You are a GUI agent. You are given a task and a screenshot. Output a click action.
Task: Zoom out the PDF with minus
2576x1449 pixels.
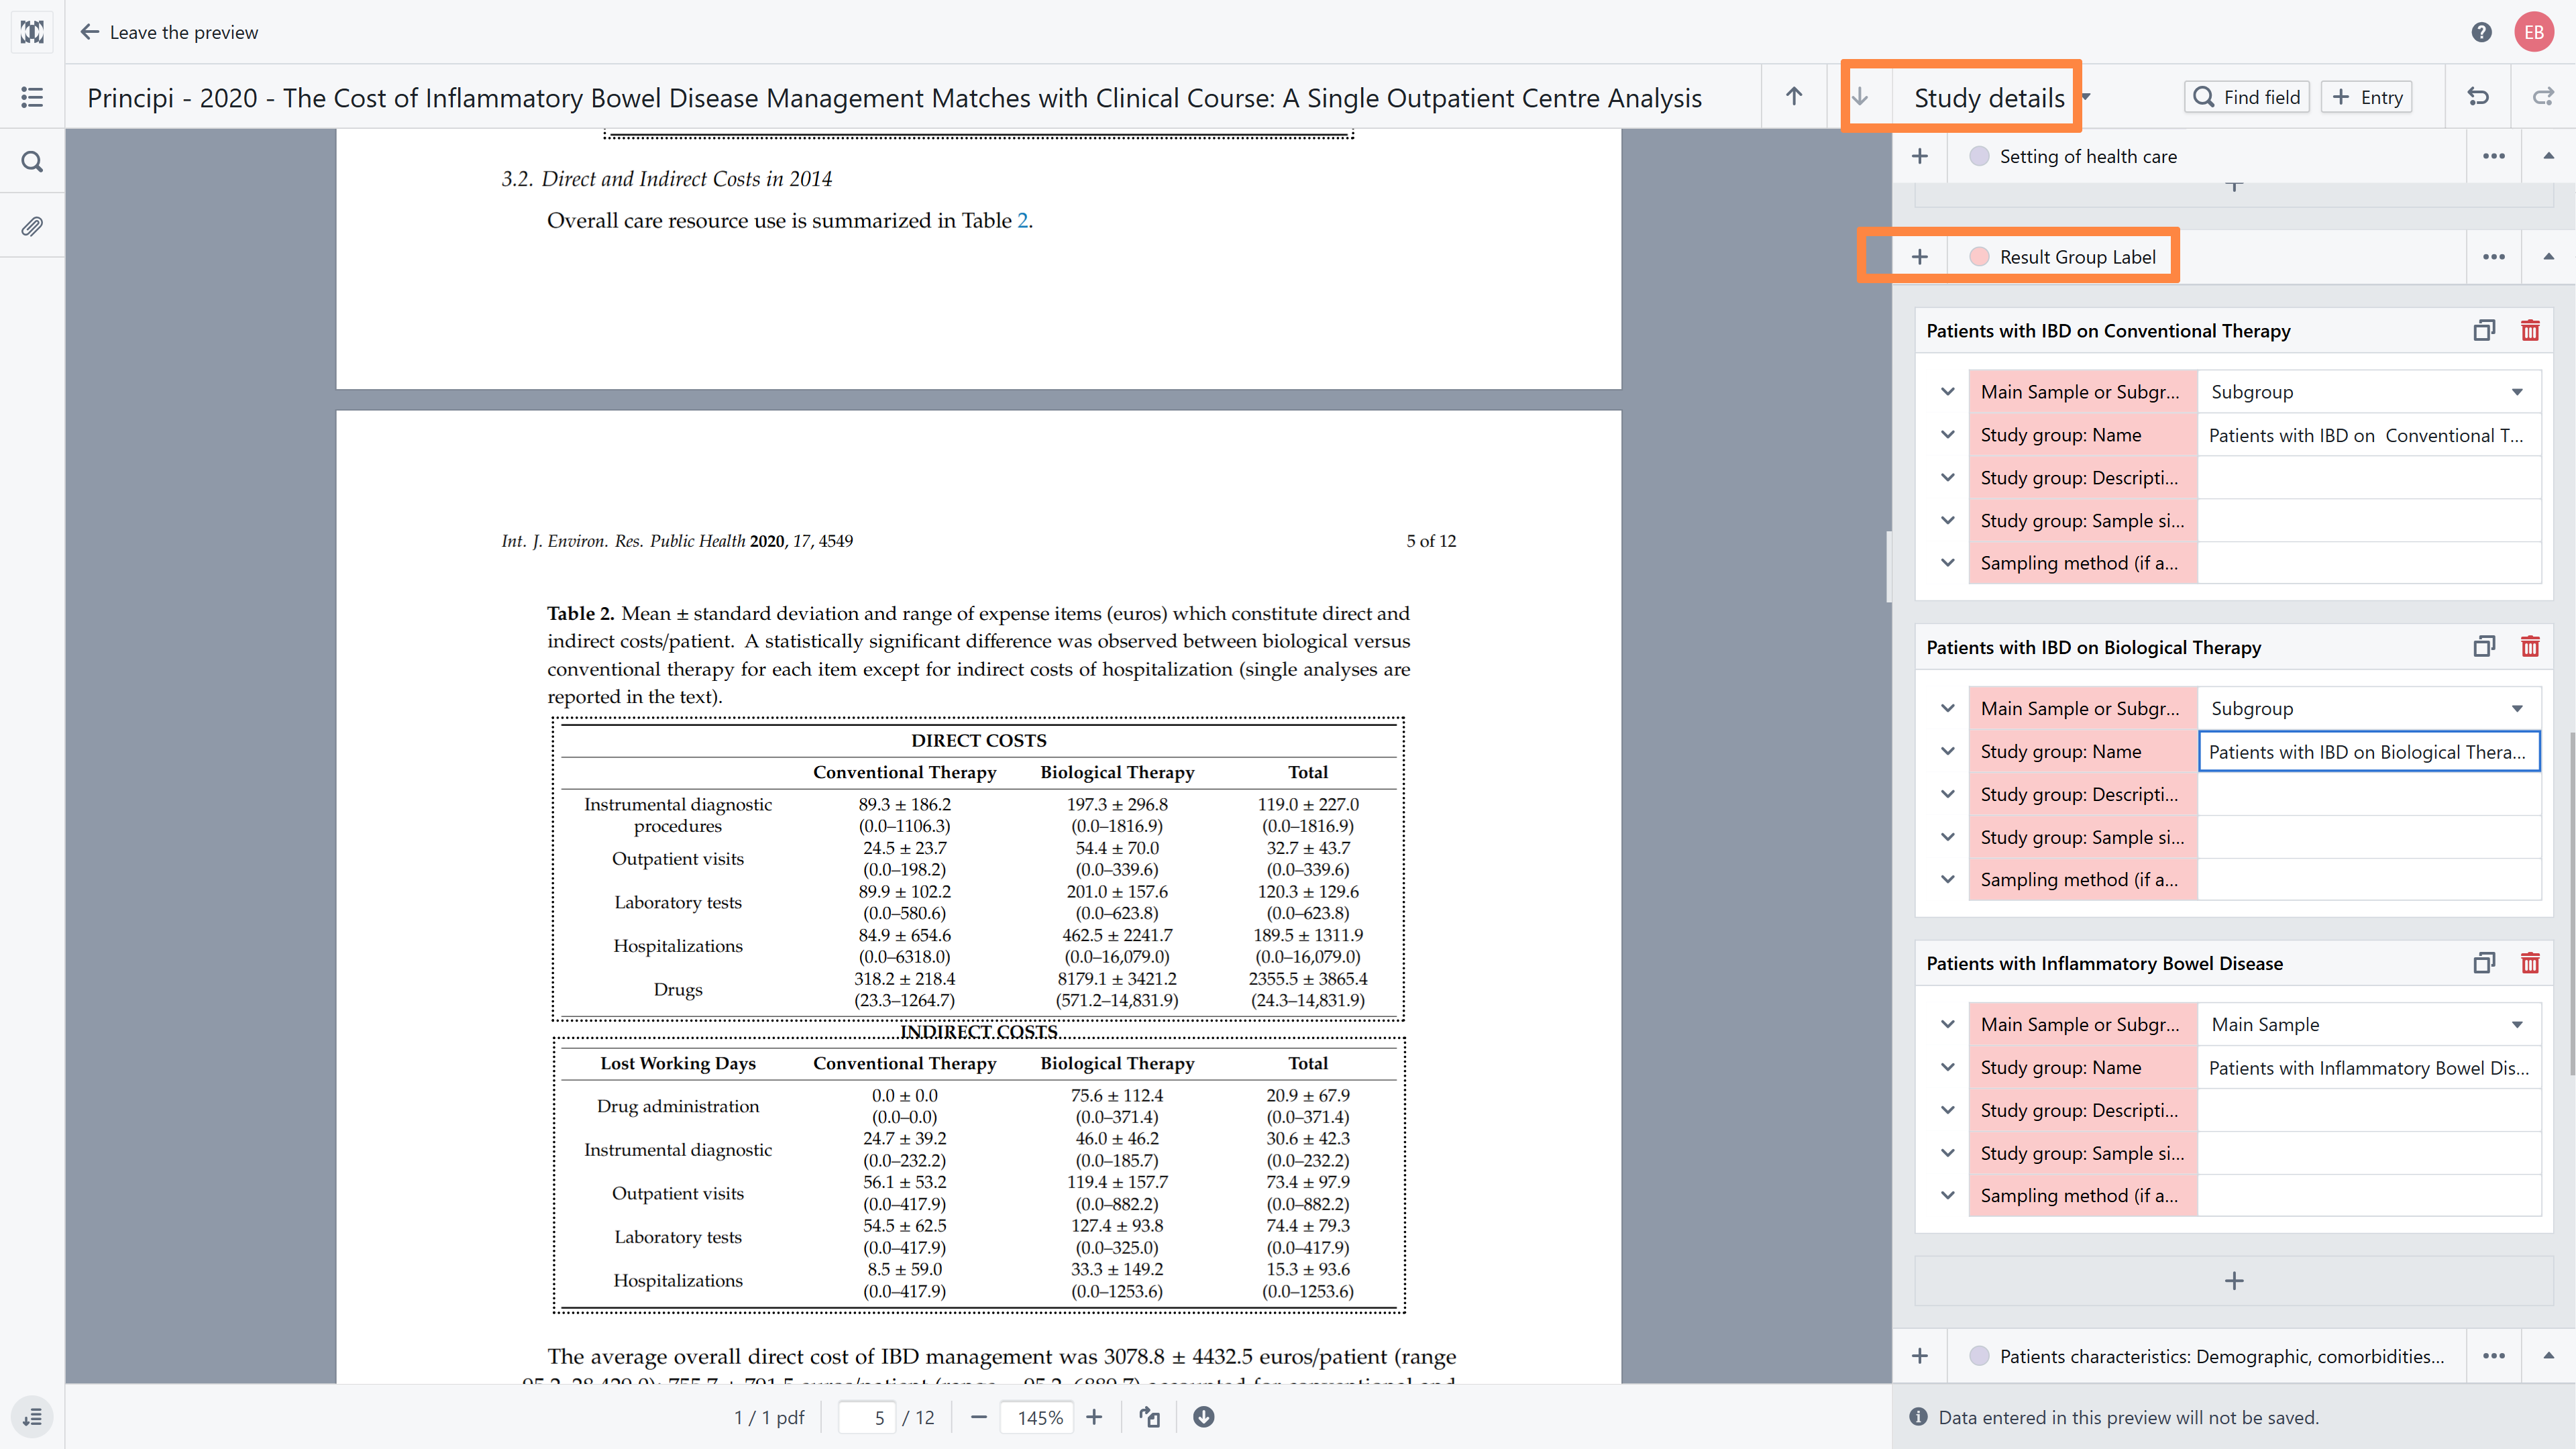click(x=979, y=1417)
